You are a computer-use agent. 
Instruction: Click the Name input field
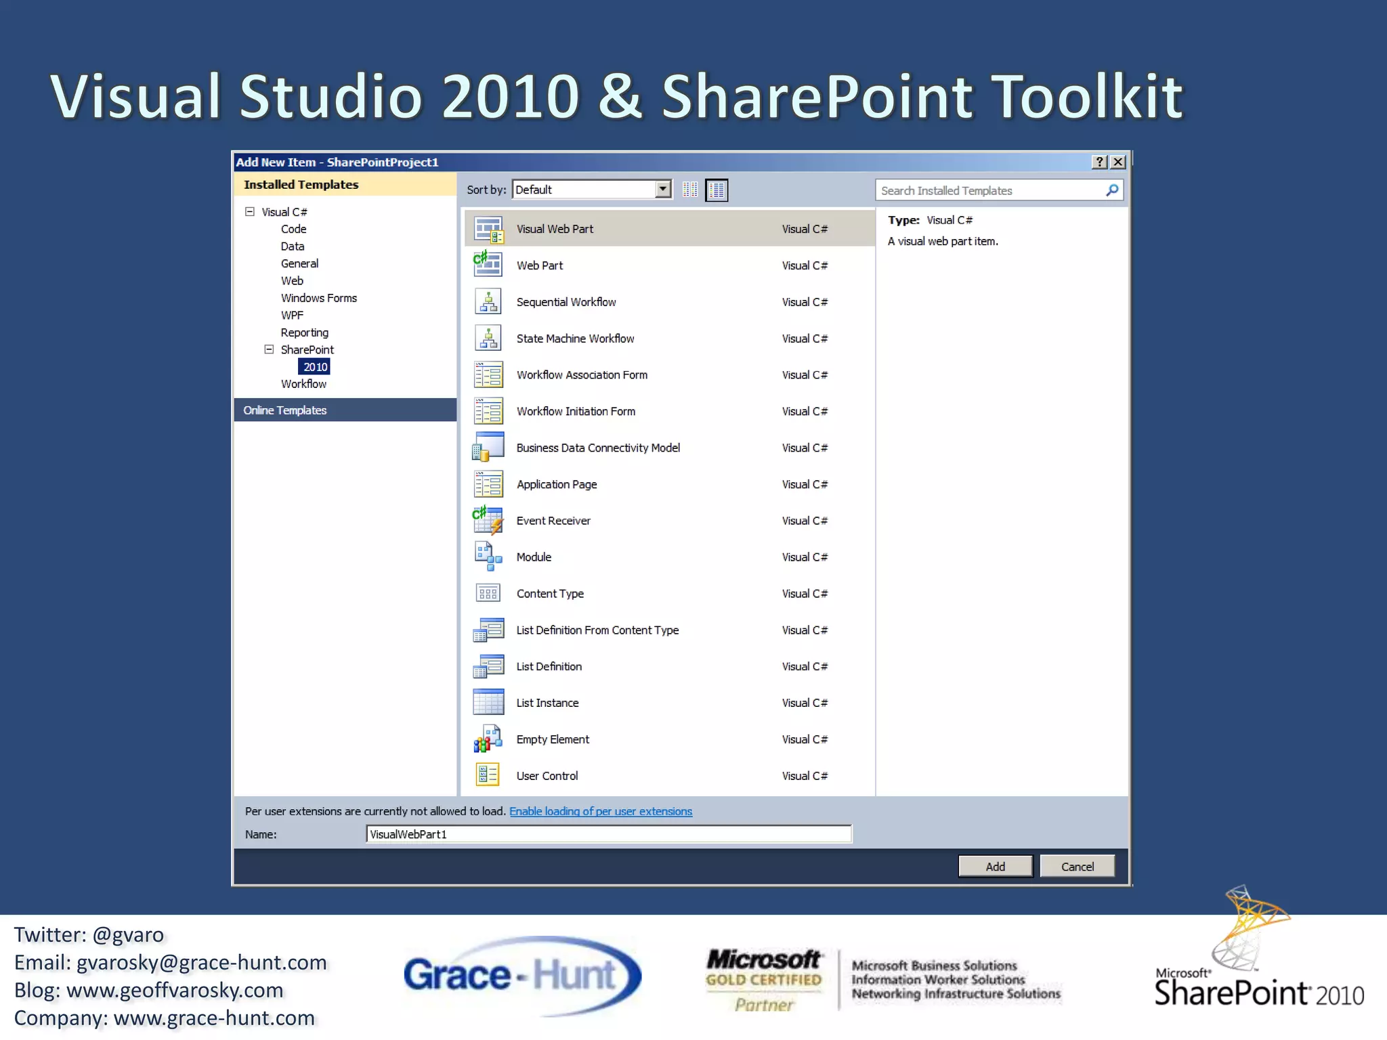click(x=608, y=834)
